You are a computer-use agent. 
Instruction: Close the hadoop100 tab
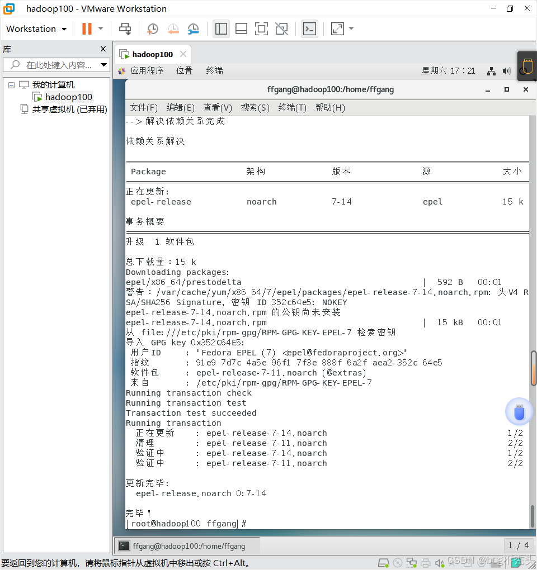pos(183,54)
